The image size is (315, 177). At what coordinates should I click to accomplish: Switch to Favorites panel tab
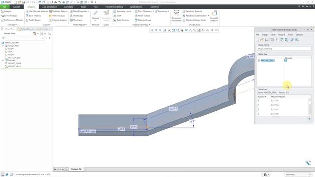click(43, 29)
